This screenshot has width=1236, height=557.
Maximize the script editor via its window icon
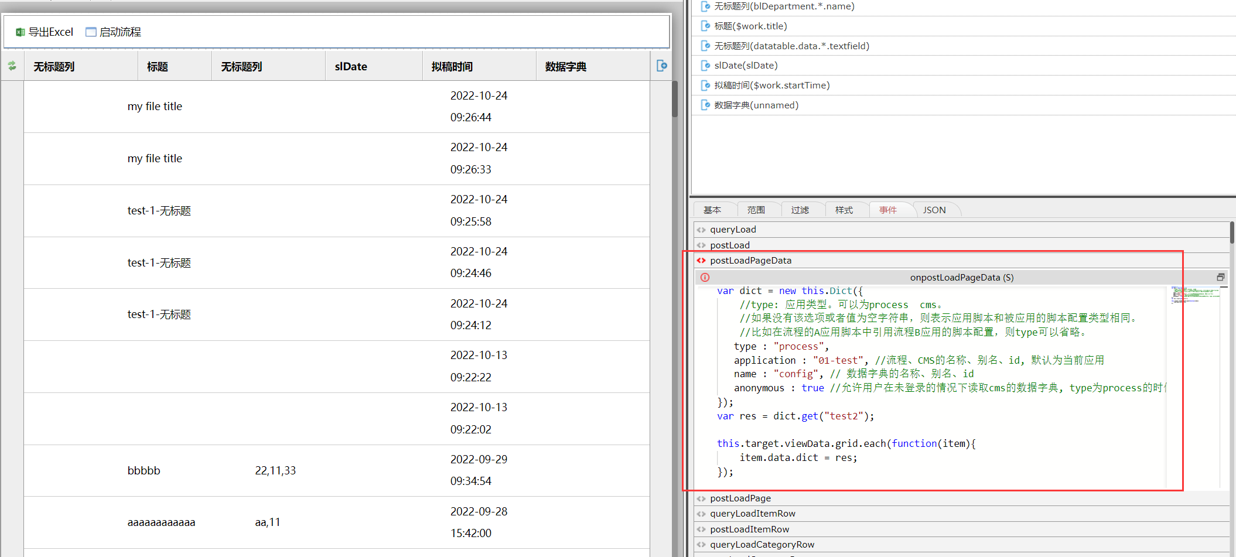(x=1221, y=277)
